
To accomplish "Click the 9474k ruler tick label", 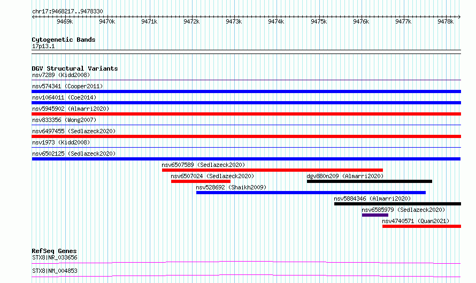I will [x=277, y=21].
